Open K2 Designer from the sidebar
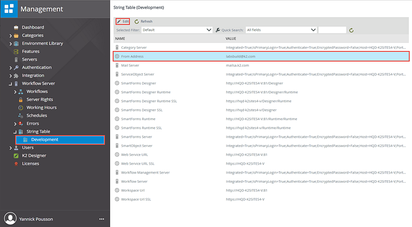Screen dimensions: 412x227 pyautogui.click(x=34, y=155)
